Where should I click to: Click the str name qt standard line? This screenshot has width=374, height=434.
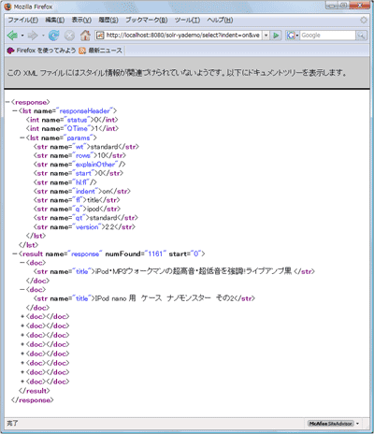[x=86, y=218]
